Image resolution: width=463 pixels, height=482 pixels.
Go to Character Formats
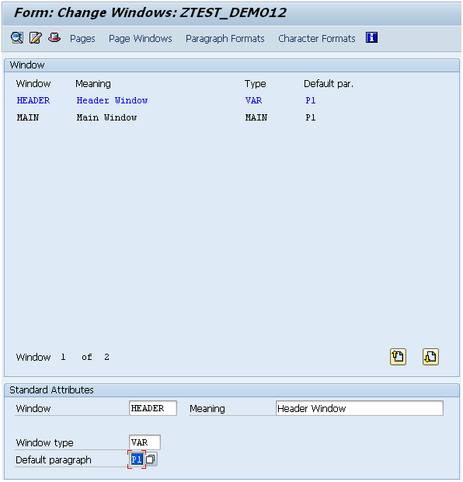pyautogui.click(x=316, y=38)
